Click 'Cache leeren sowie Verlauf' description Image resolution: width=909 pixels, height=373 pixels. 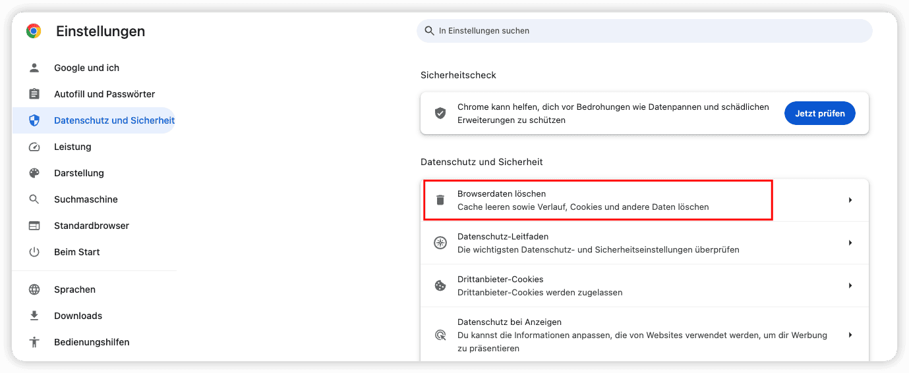click(583, 207)
